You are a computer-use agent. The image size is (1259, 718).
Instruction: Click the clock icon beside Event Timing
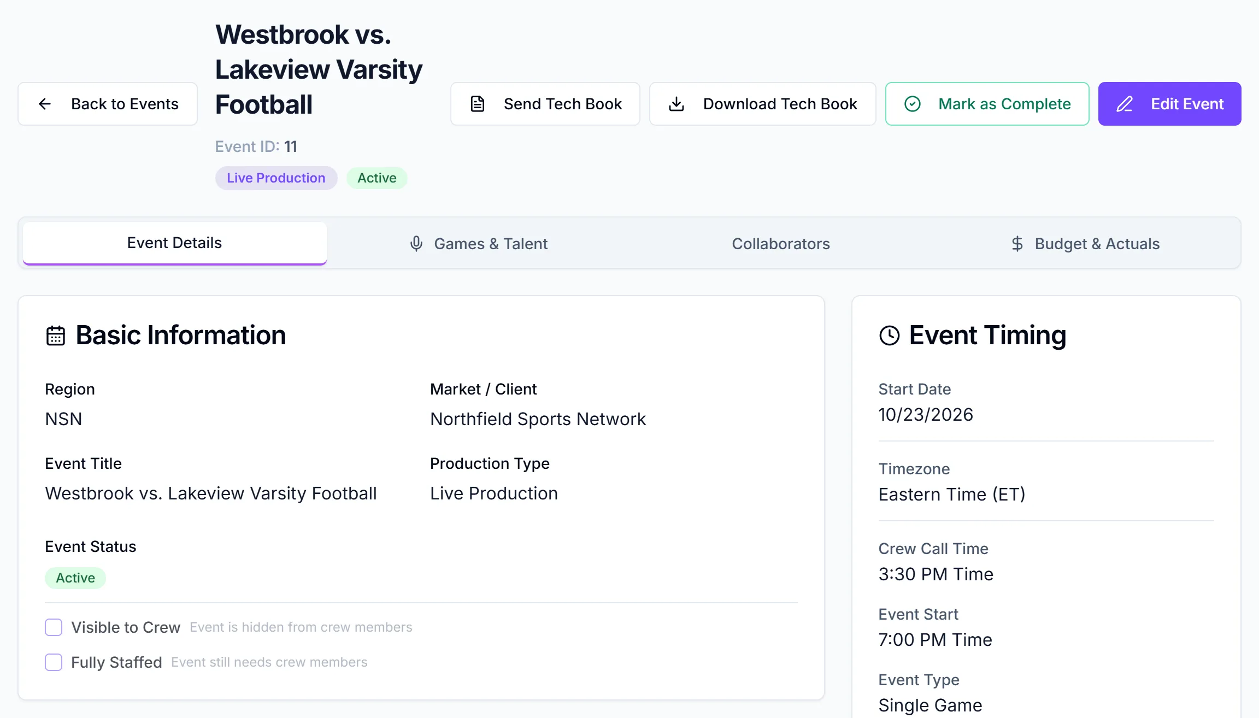pos(890,336)
